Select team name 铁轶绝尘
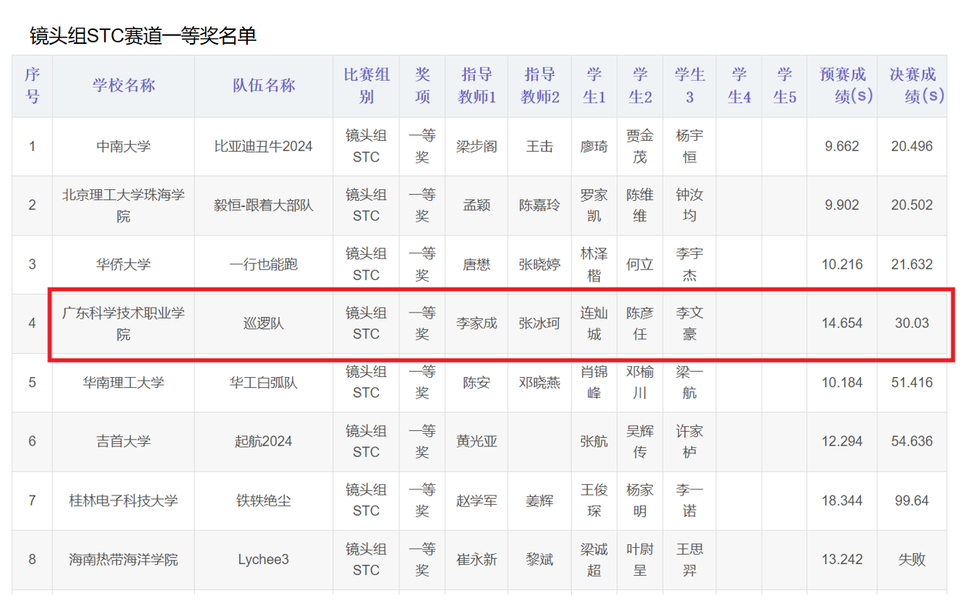Screen dimensions: 972x601 [264, 501]
